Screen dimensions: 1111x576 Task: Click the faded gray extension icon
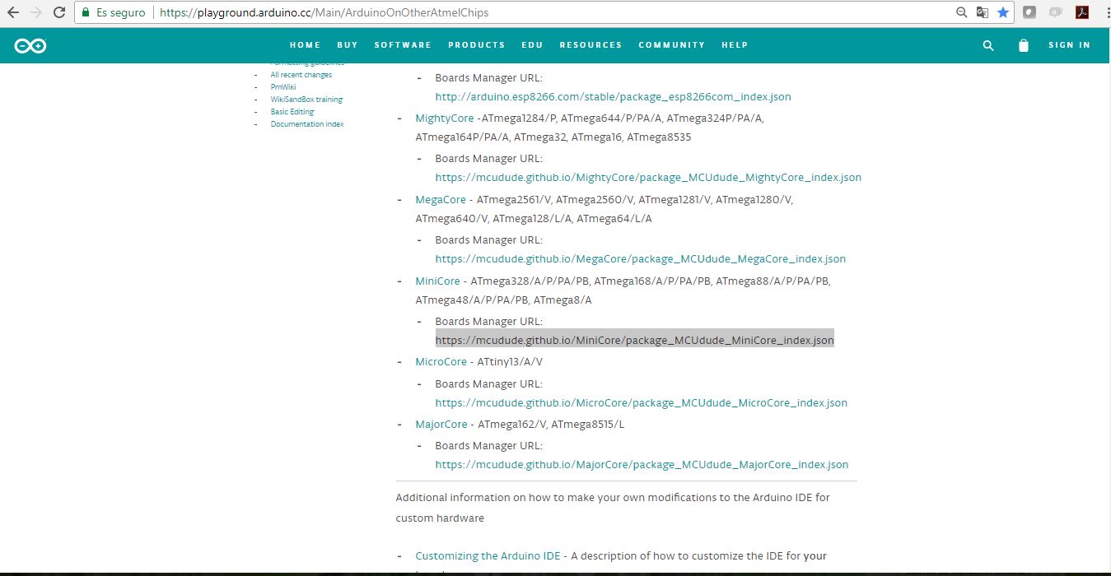[1056, 12]
